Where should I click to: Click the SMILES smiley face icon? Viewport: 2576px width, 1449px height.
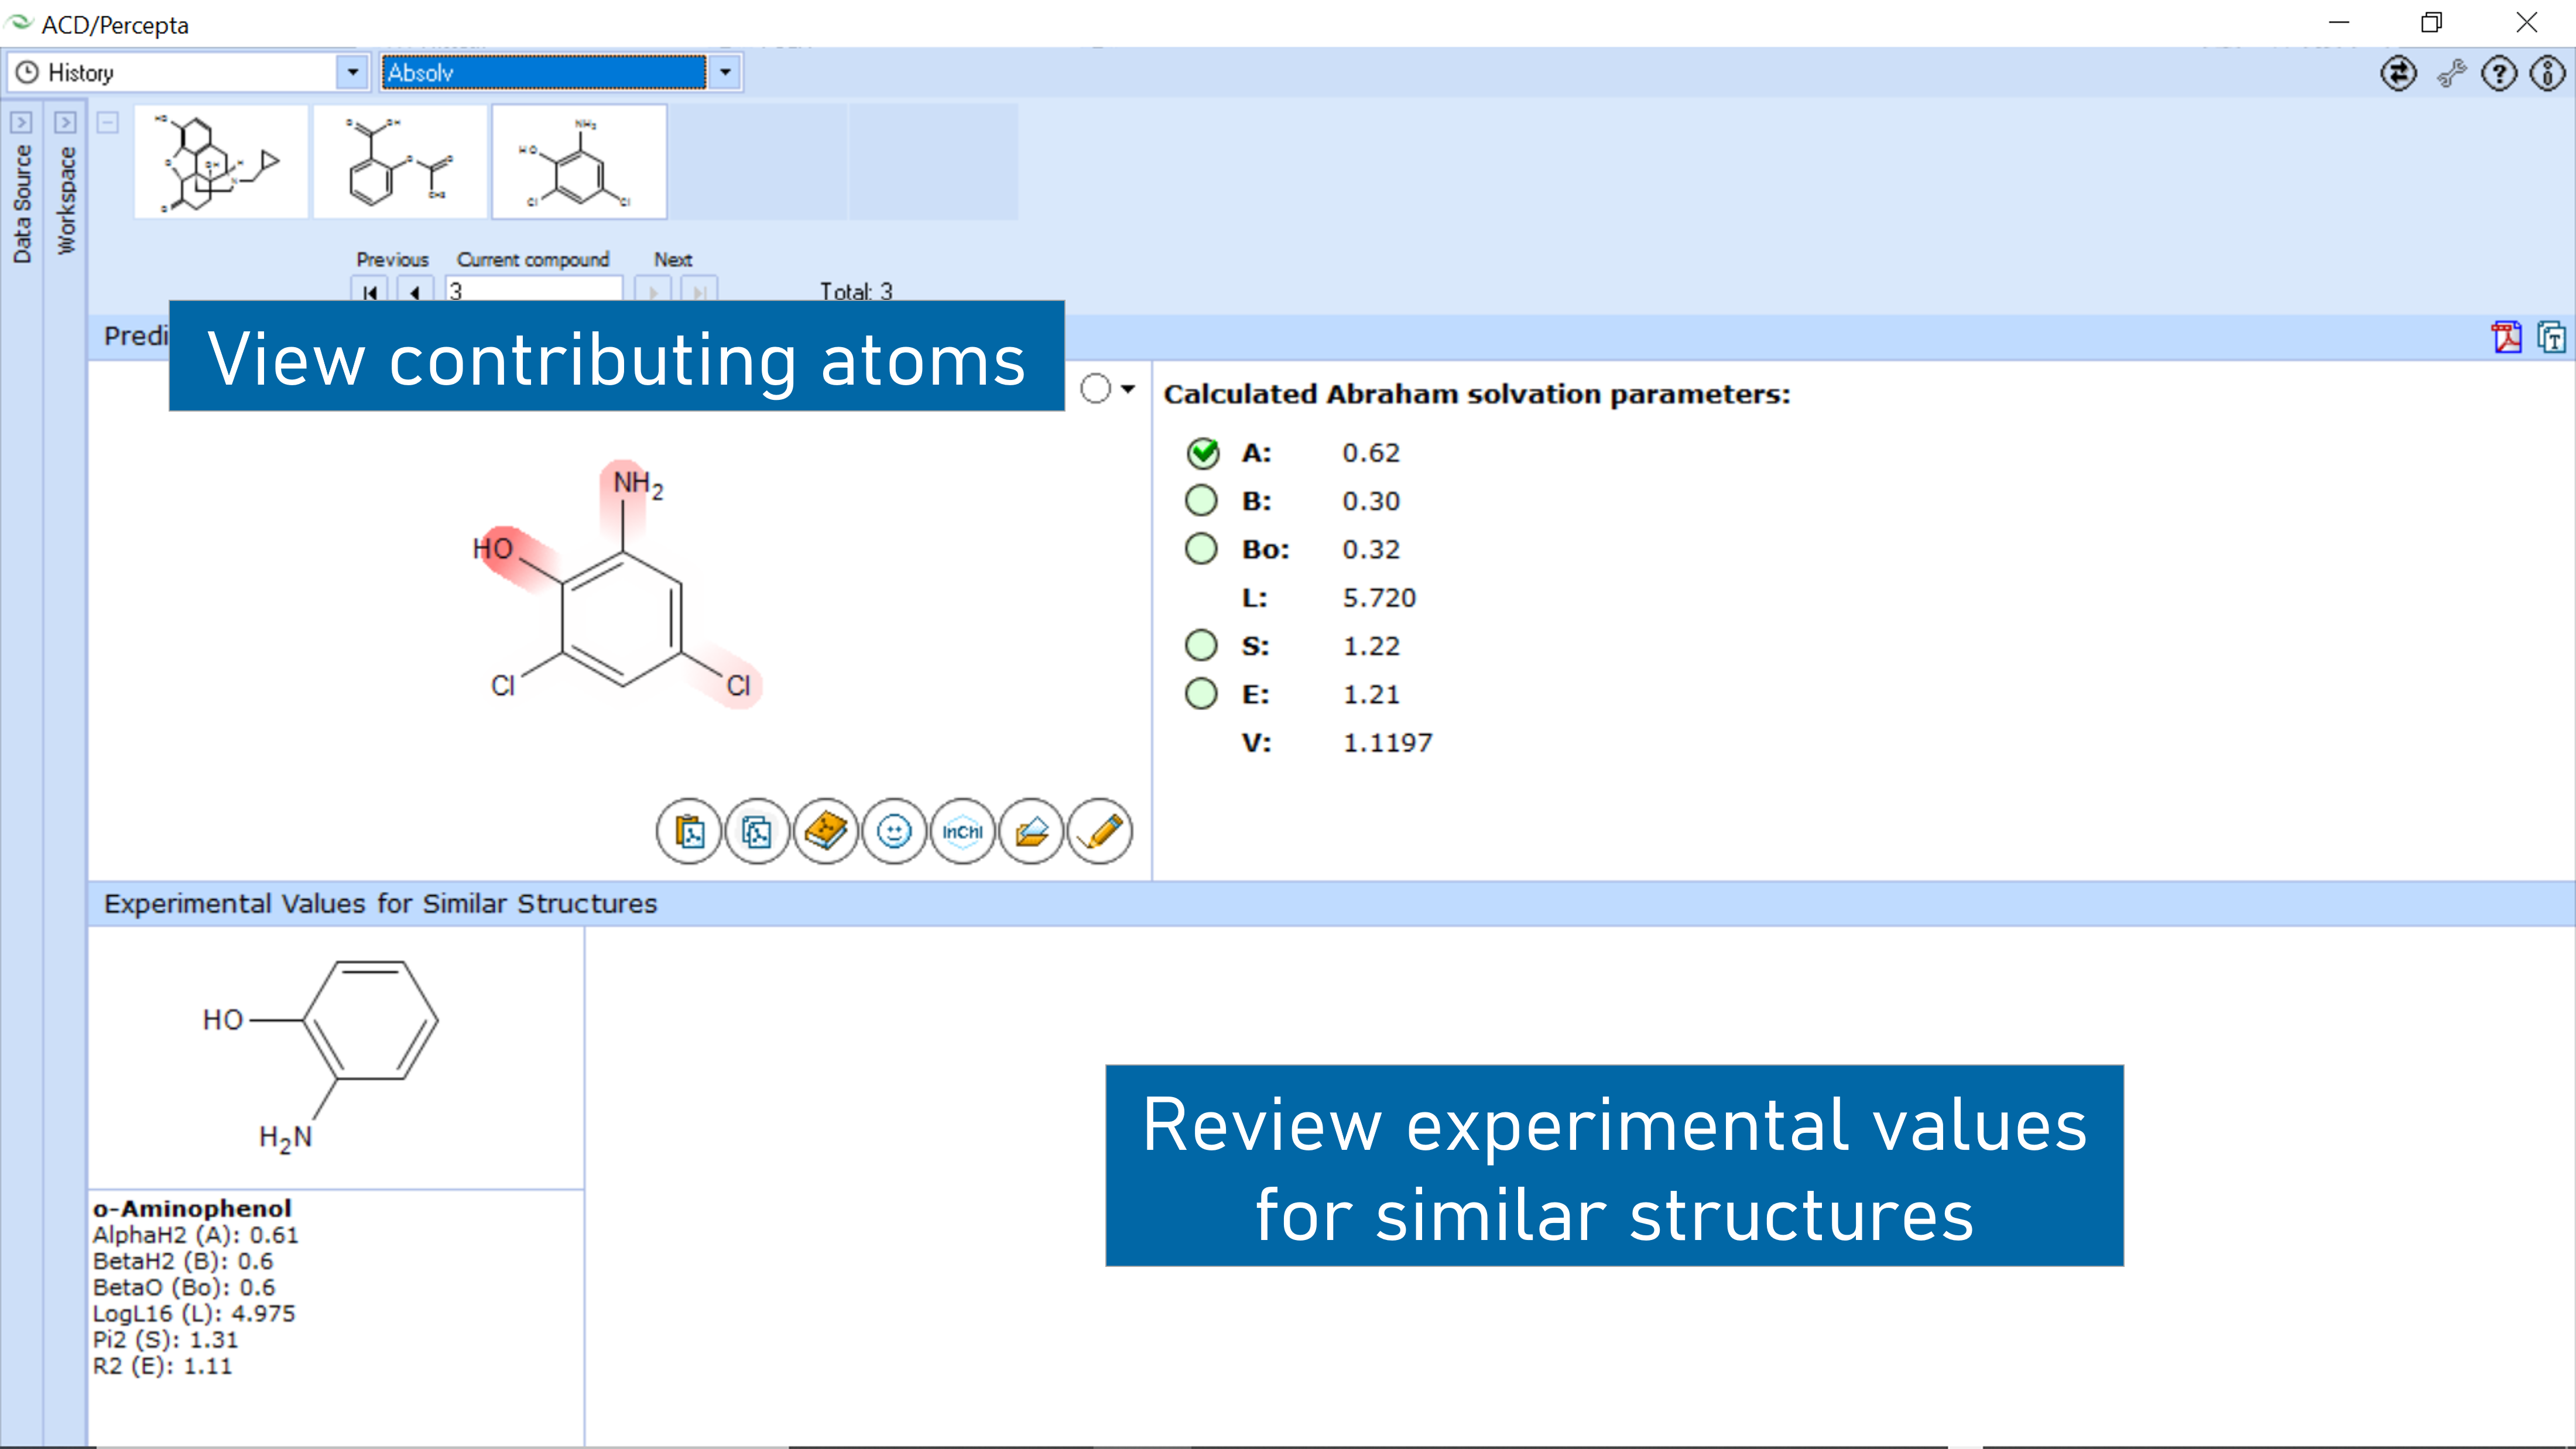pos(894,831)
